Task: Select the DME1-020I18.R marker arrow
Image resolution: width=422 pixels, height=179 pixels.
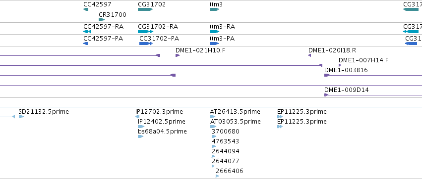Action: (310, 55)
